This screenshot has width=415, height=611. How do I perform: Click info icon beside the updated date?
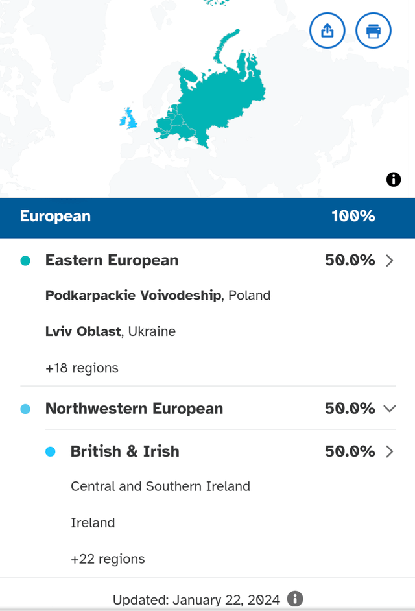pyautogui.click(x=295, y=599)
